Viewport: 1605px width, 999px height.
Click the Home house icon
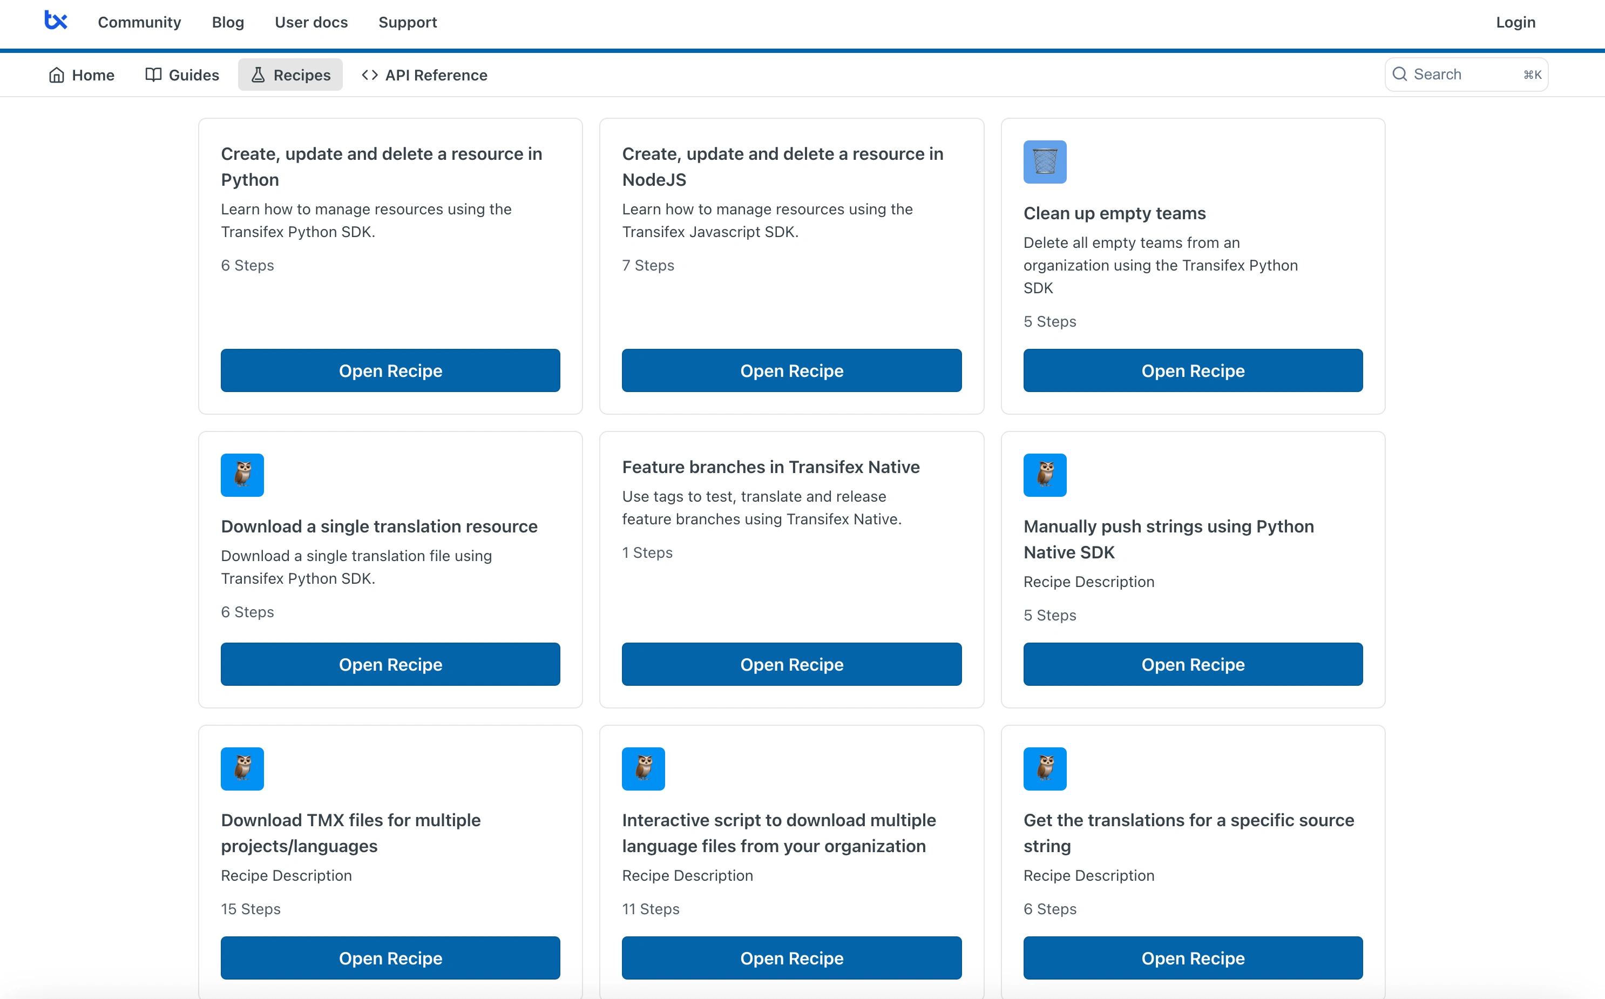[x=57, y=75]
